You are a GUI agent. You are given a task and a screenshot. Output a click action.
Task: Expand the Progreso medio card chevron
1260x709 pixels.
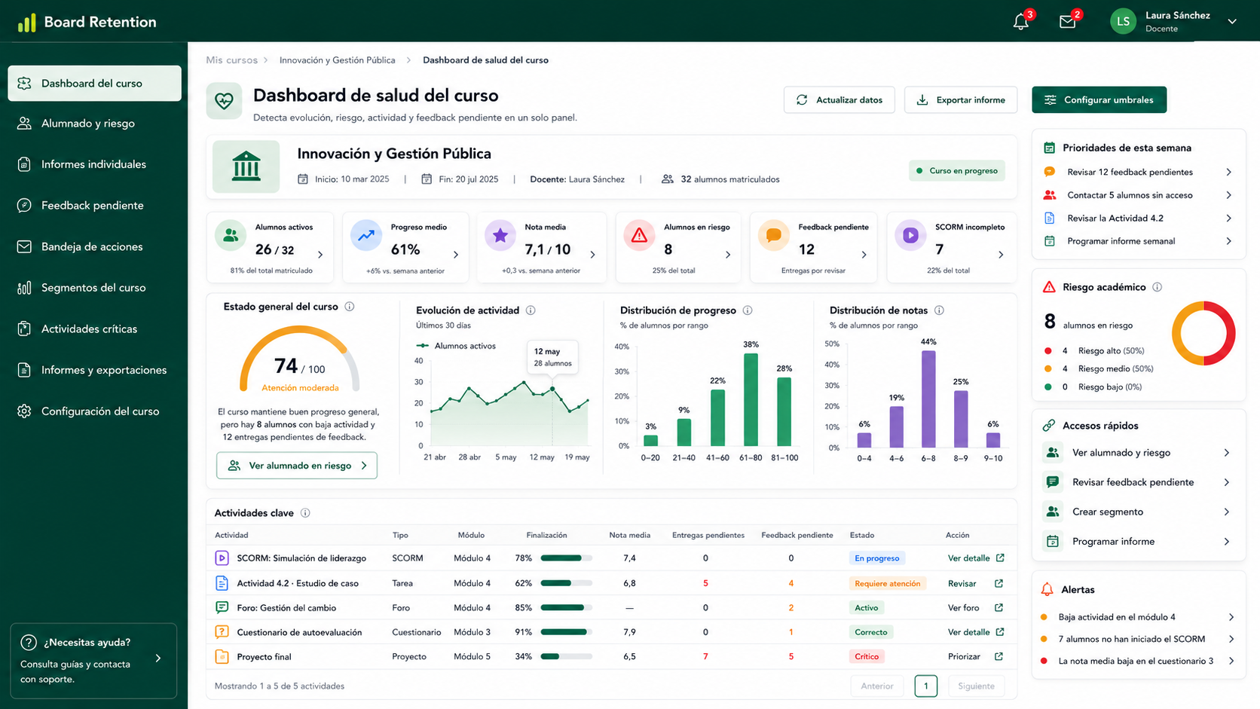point(456,255)
